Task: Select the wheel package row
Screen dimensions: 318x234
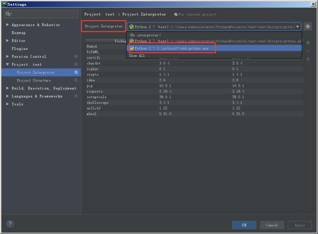Action: click(x=194, y=114)
